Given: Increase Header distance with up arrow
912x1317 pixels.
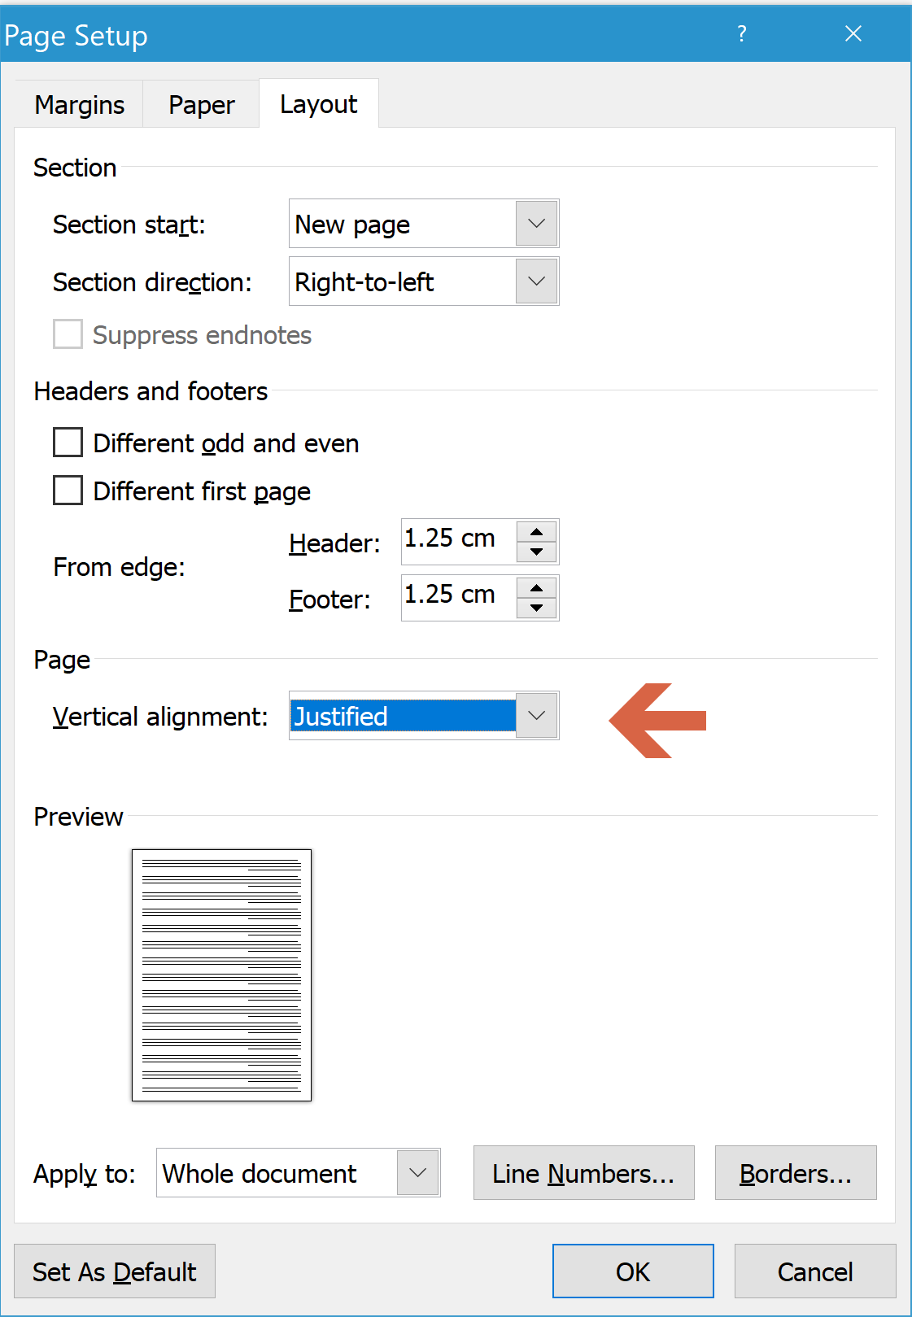Looking at the screenshot, I should point(537,532).
